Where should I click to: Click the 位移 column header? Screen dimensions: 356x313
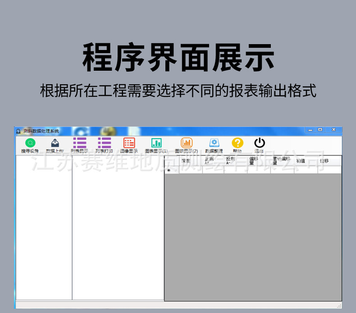[x=329, y=161]
